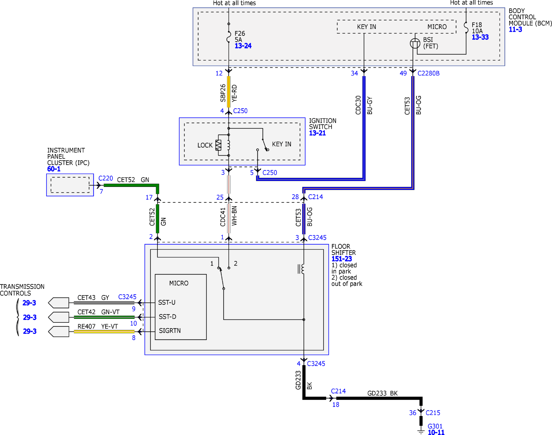Select the F26 5A fuse label
552x435 pixels.
(240, 37)
